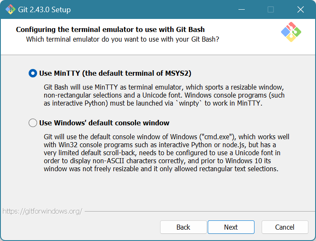
Task: Click the "cmd.exe" text in console description
Action: tap(217, 137)
